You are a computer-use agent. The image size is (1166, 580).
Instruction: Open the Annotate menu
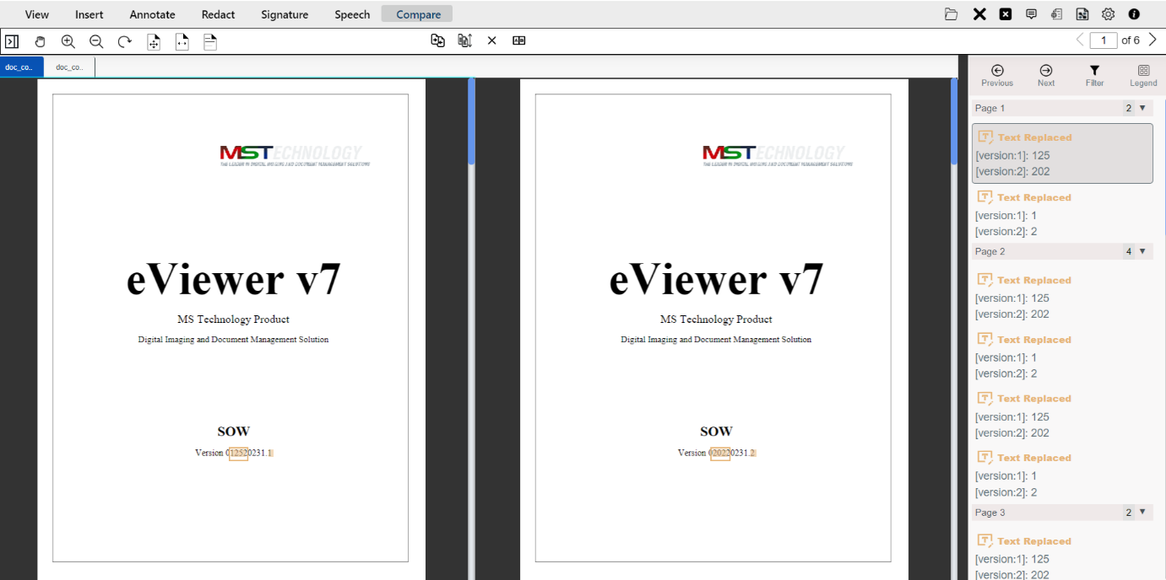pos(153,14)
